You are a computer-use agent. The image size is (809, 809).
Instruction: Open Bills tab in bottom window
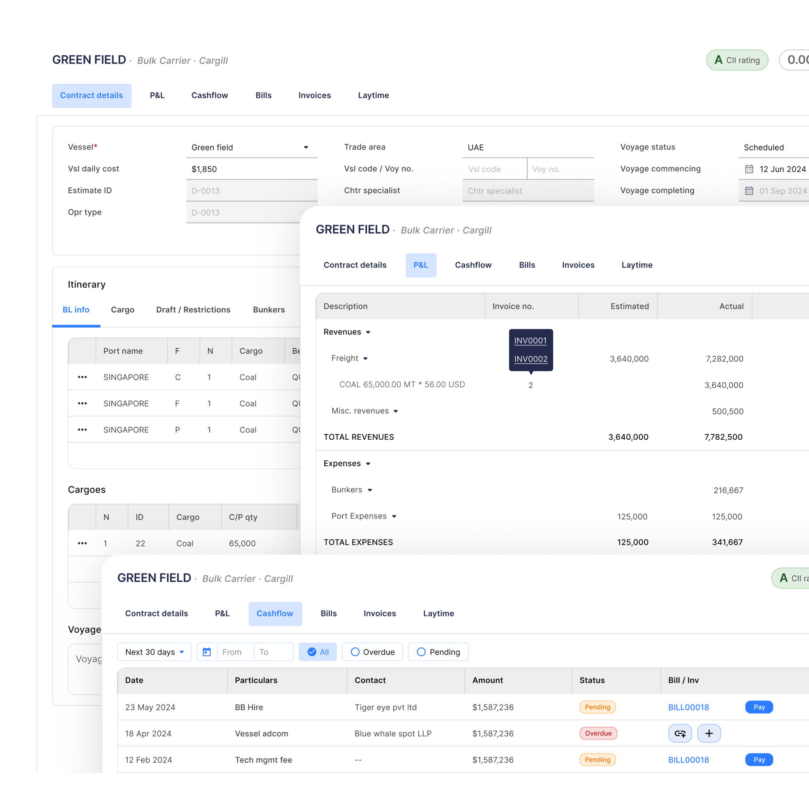click(x=329, y=614)
